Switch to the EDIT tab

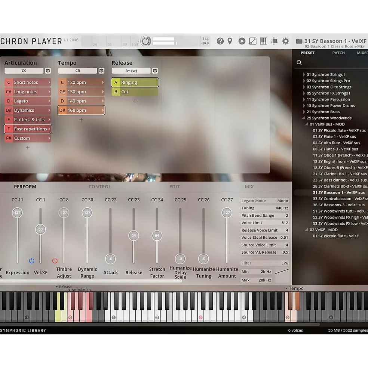[x=174, y=187]
